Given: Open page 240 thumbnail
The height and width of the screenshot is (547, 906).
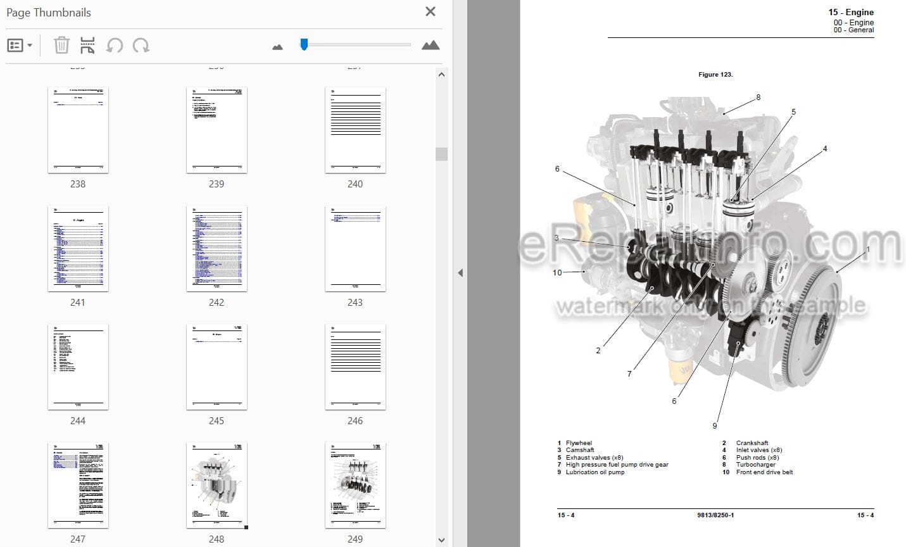Looking at the screenshot, I should pos(355,130).
